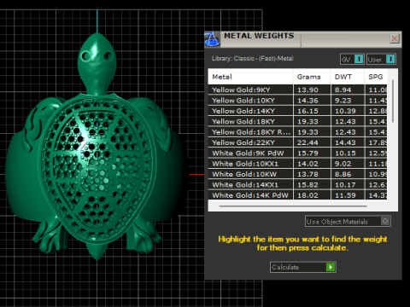Screen dimensions: 410x307
Task: Select the White Gold:10KX1 row
Action: click(x=297, y=164)
